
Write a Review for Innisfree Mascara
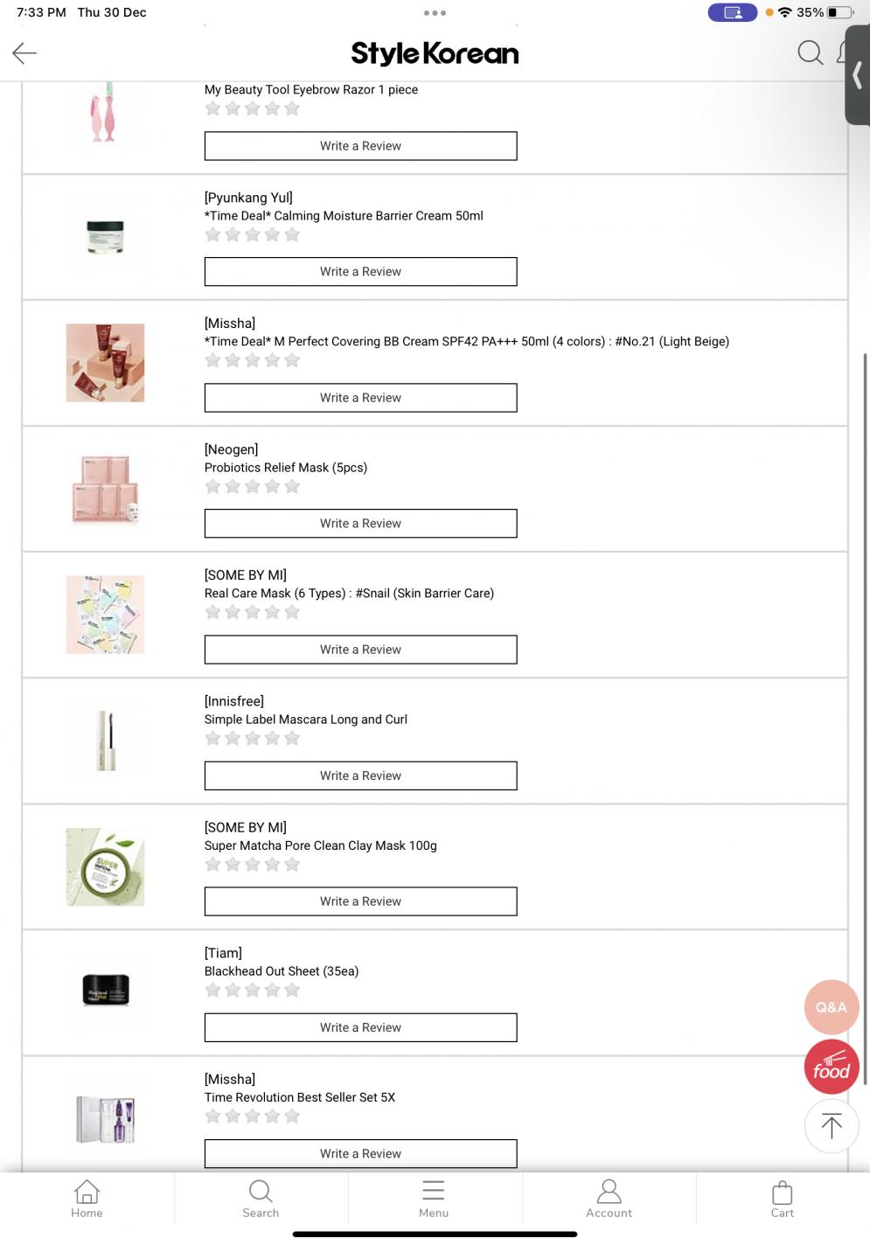360,776
